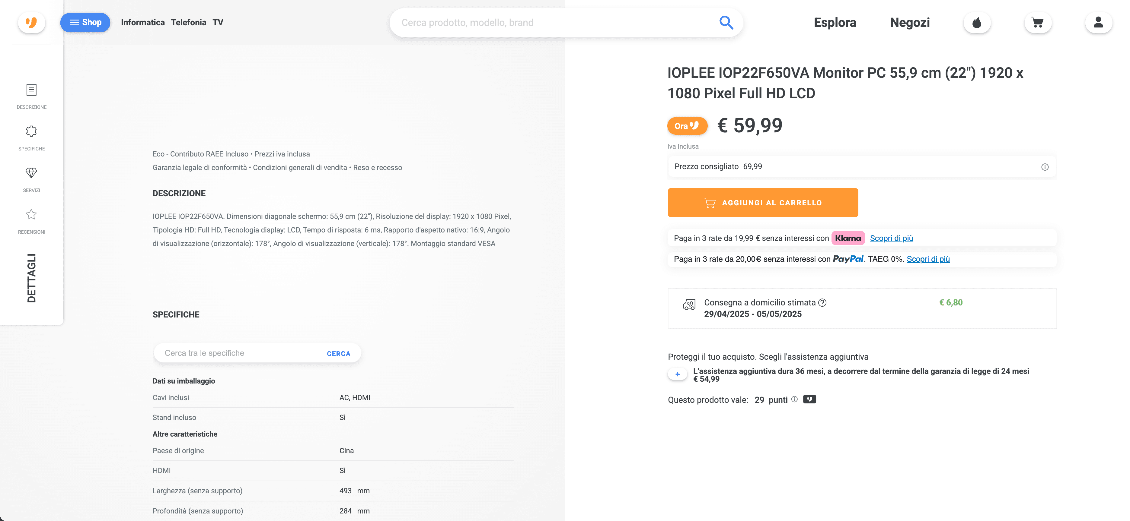This screenshot has height=521, width=1130.
Task: Open the Telefonia category
Action: point(188,22)
